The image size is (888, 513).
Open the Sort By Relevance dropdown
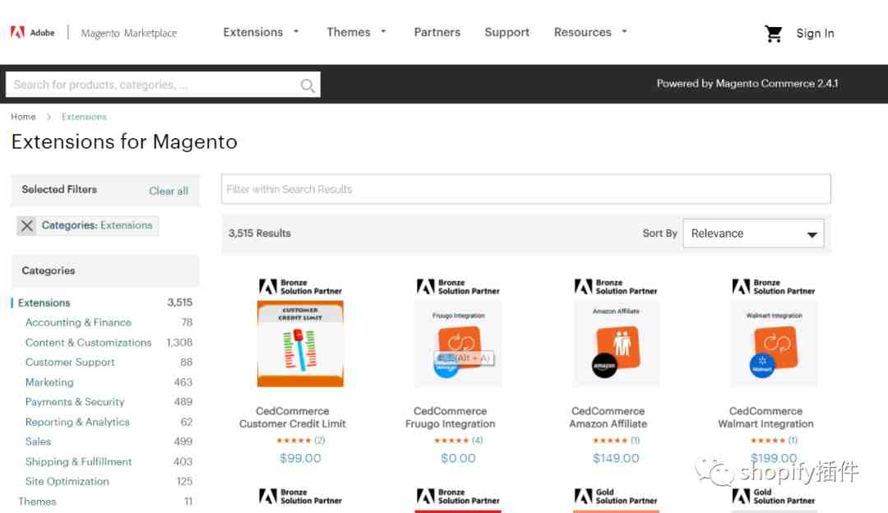(753, 233)
